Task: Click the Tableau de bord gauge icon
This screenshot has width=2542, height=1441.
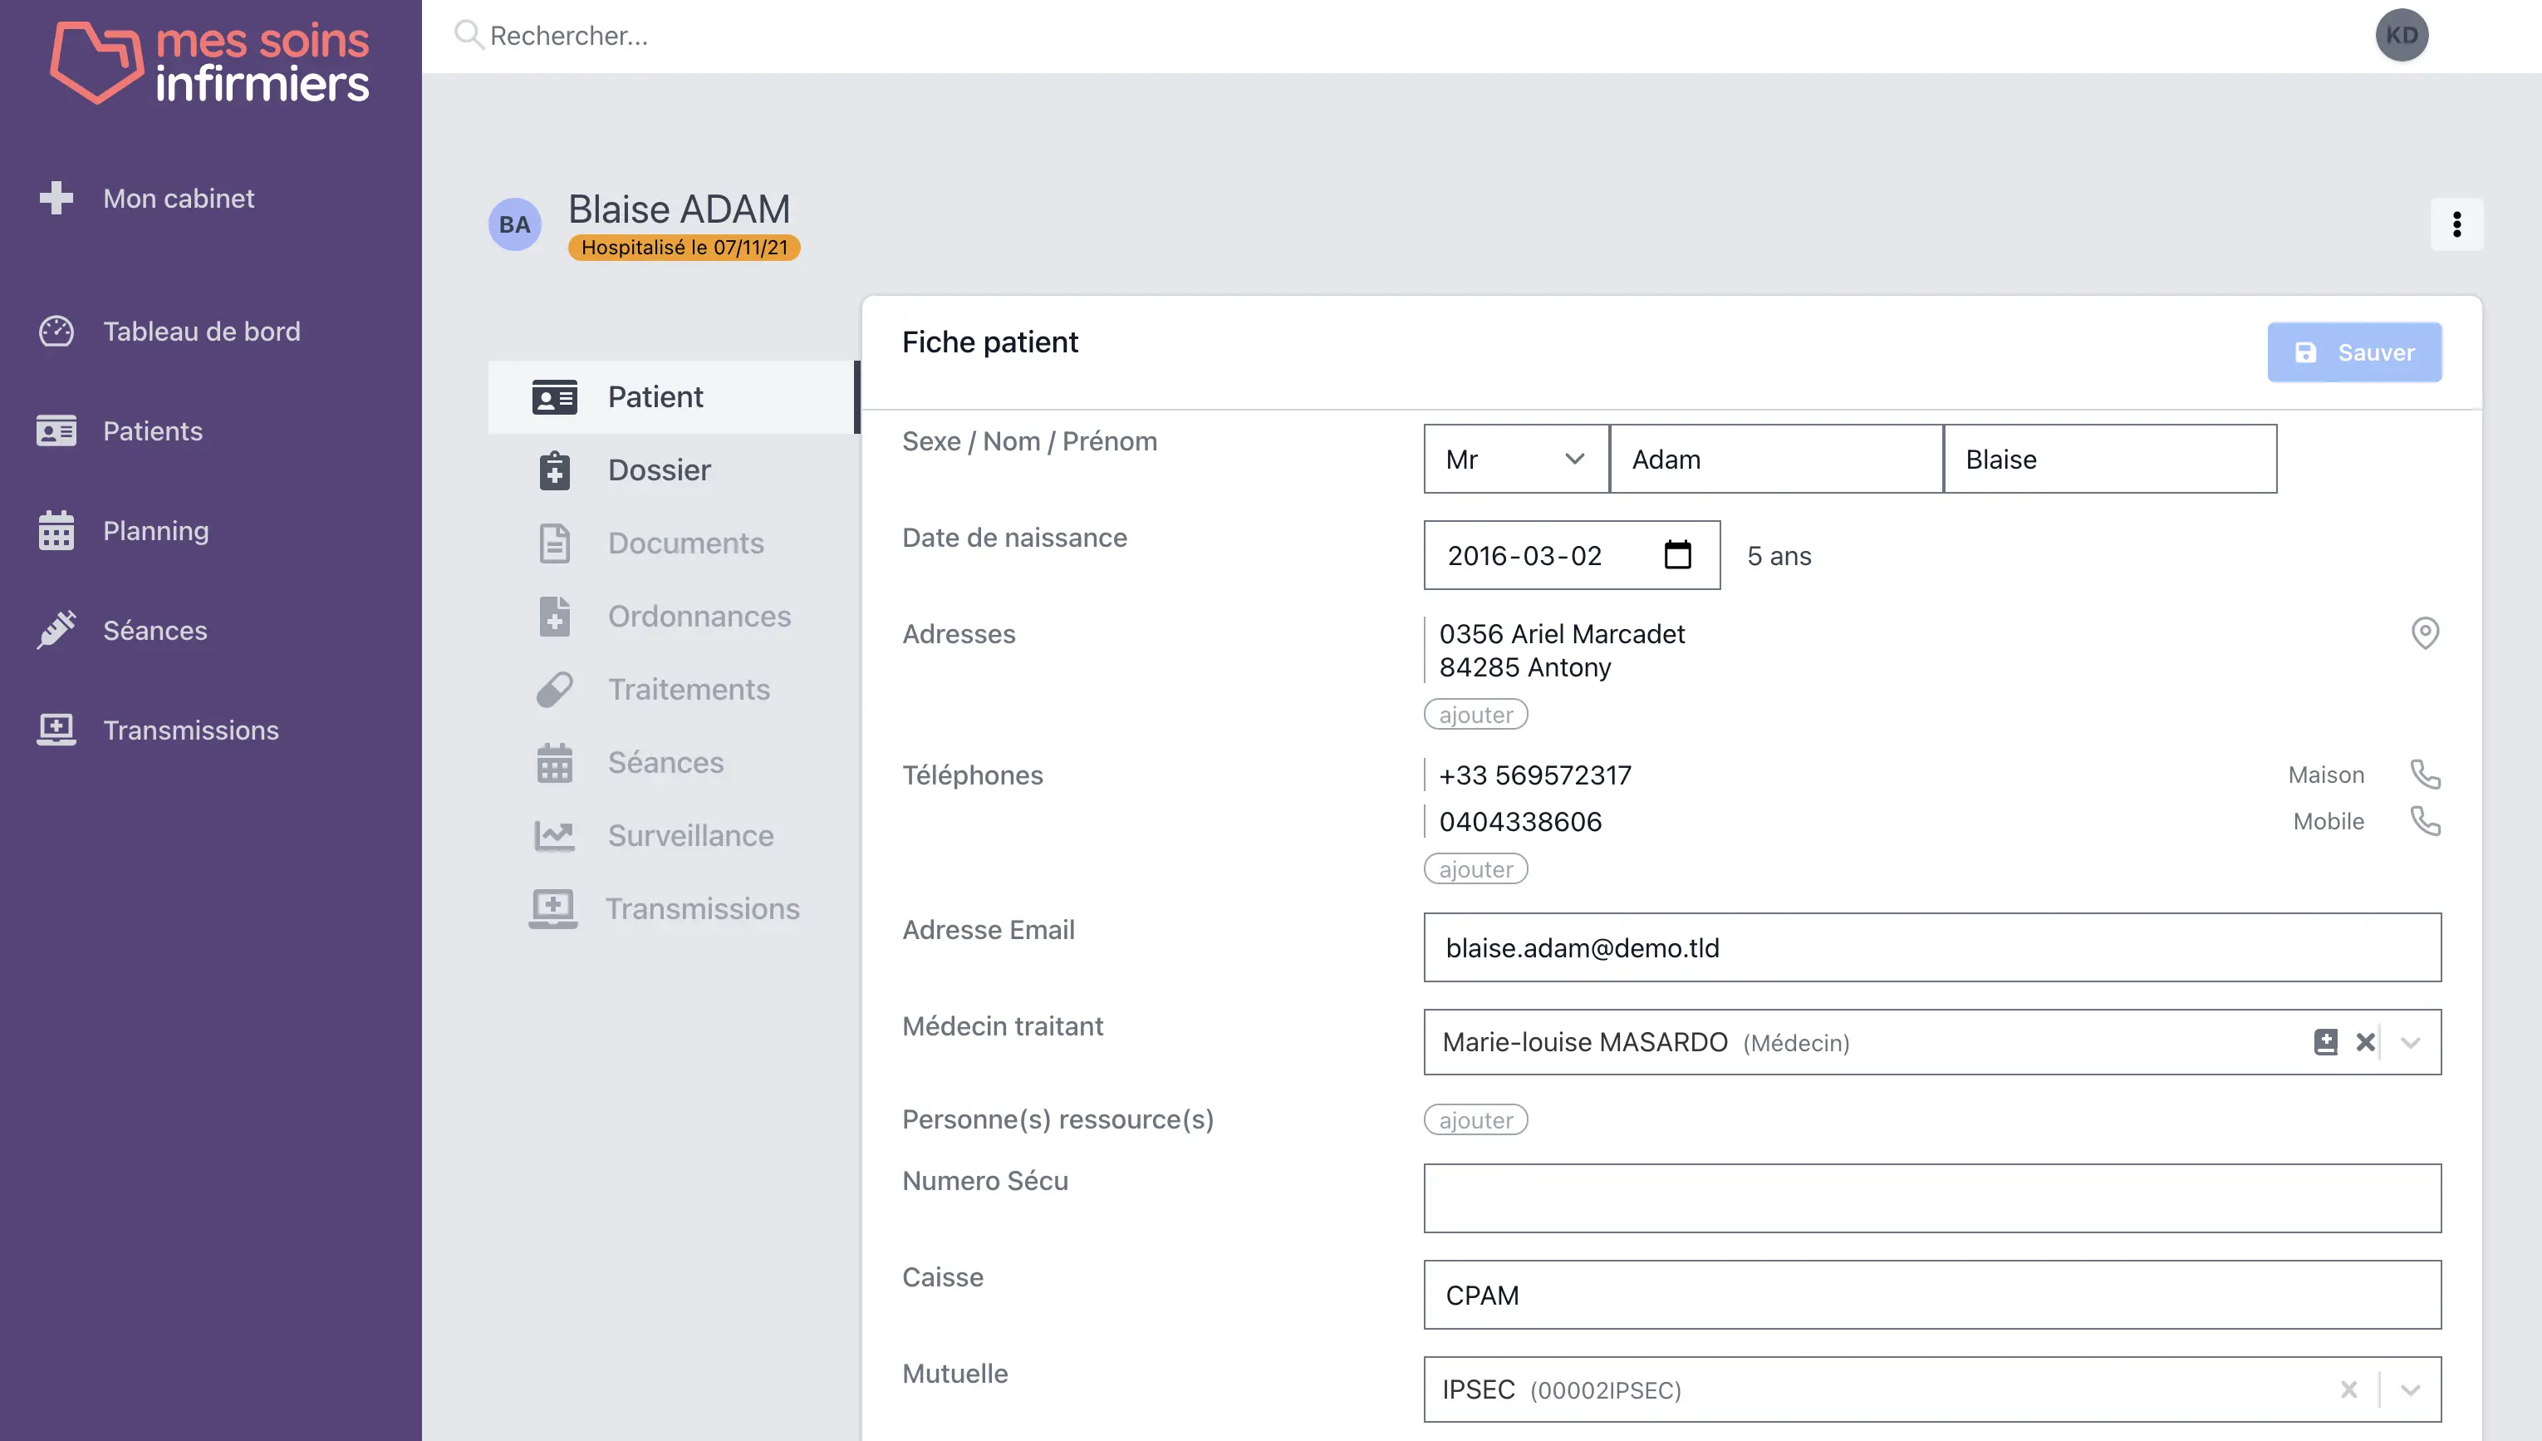Action: (x=56, y=331)
